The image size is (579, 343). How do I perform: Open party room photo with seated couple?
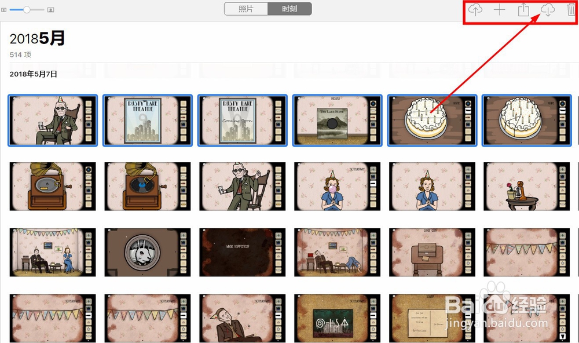pyautogui.click(x=53, y=253)
